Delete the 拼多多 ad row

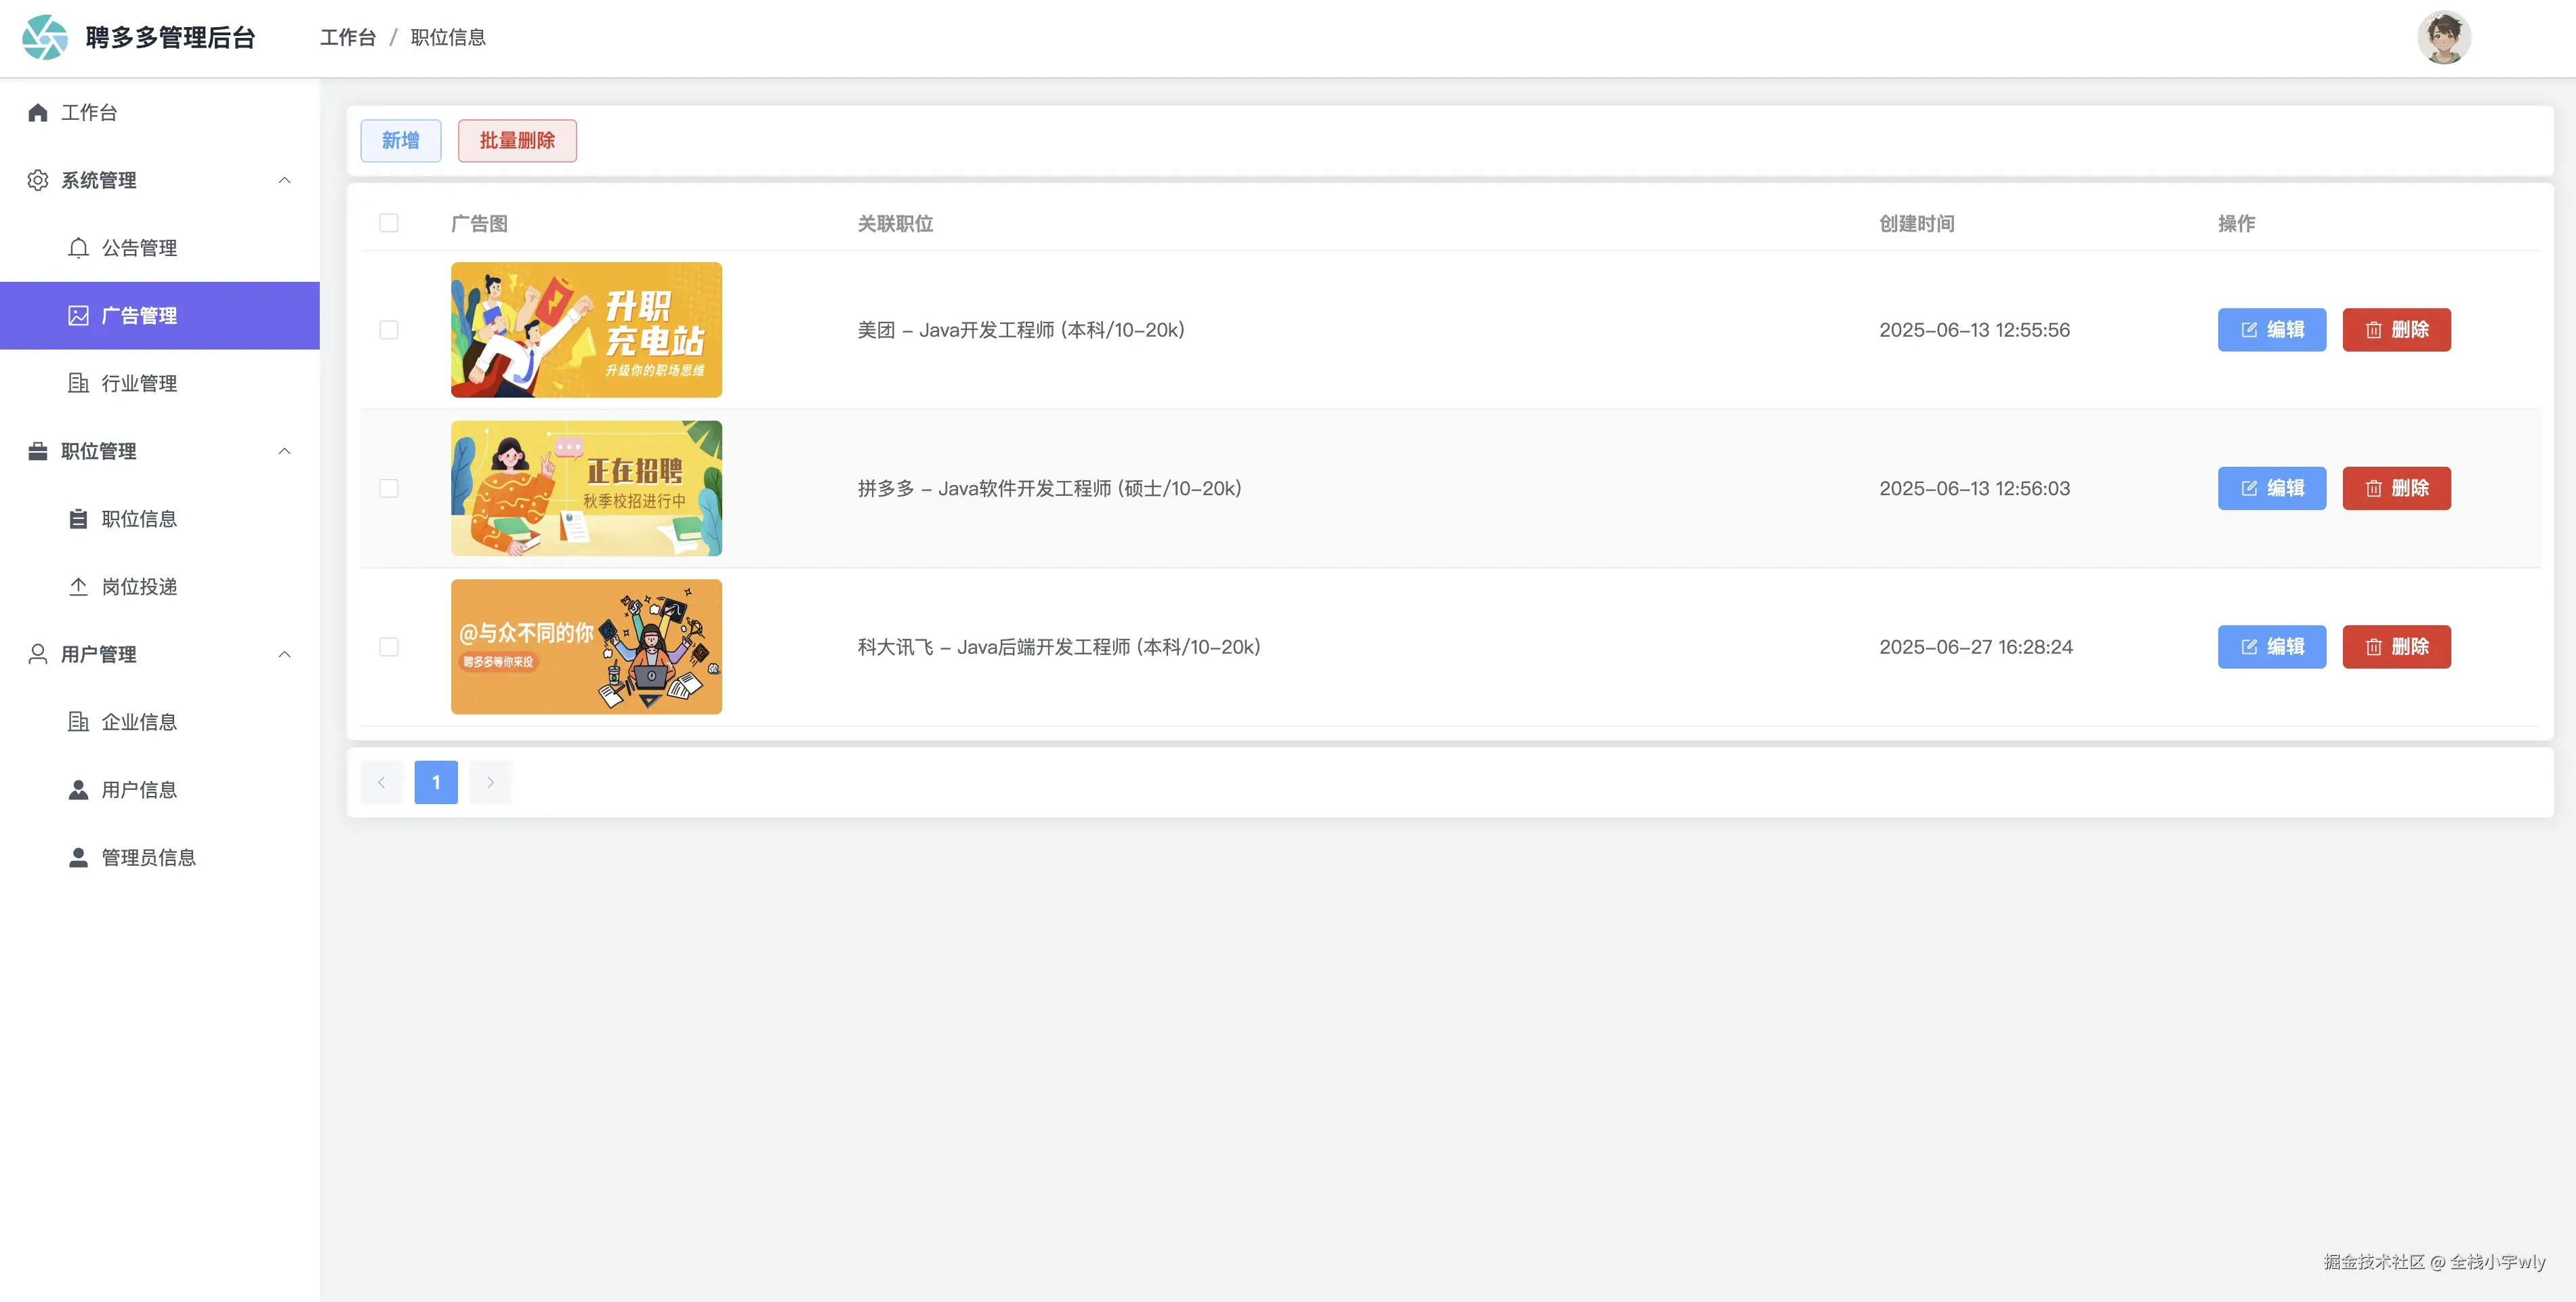[2396, 488]
